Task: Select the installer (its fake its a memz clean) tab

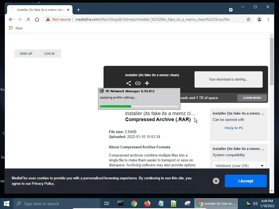Action: (40, 10)
